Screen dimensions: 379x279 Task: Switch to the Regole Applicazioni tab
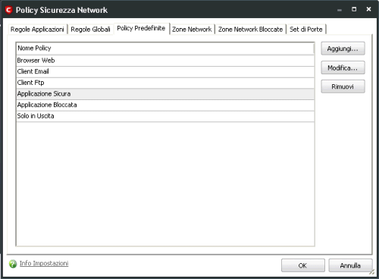coord(37,30)
